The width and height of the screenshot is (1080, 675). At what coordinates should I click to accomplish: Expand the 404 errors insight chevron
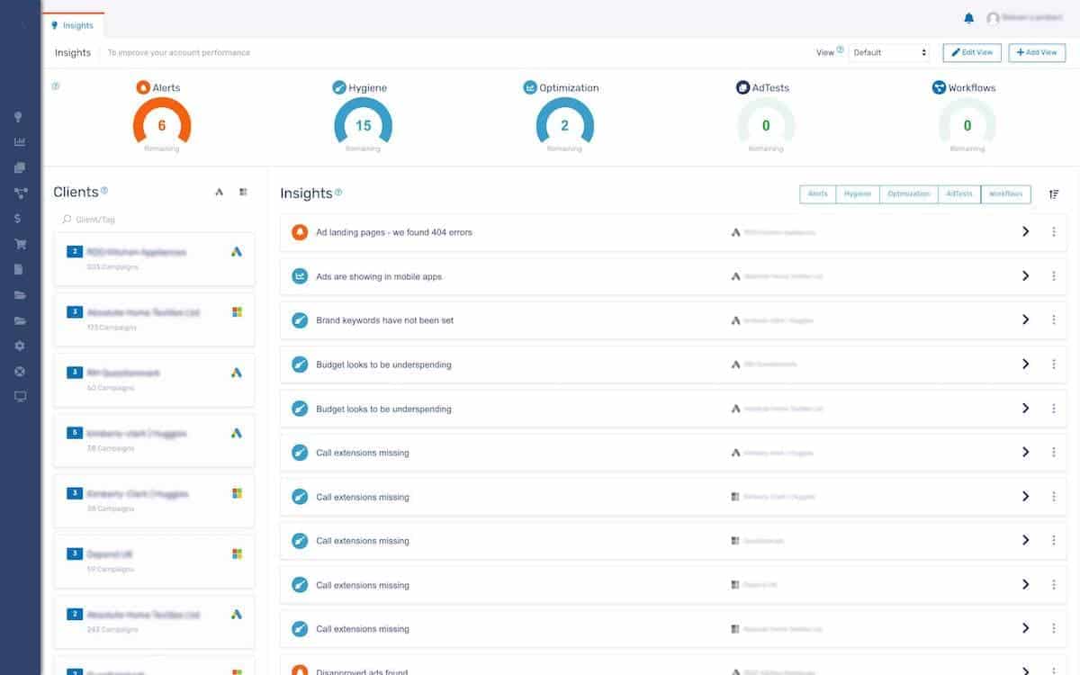point(1025,232)
